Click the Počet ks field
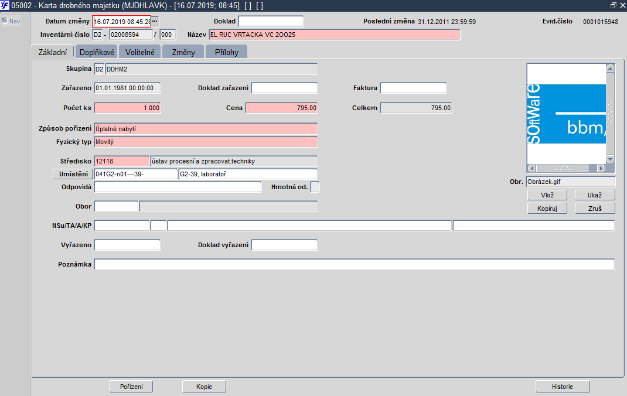 click(x=128, y=108)
